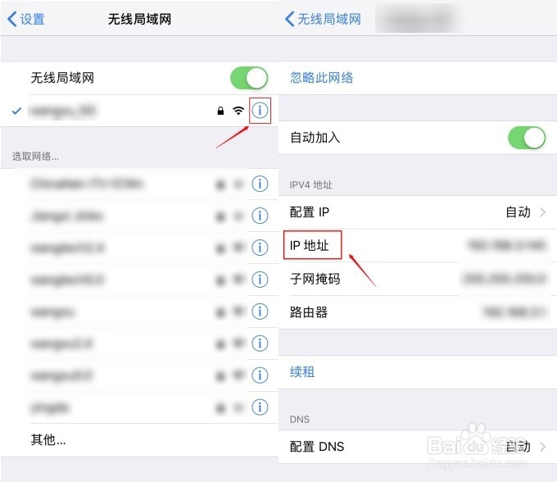Tap info icon of fourth listed network

tap(260, 280)
